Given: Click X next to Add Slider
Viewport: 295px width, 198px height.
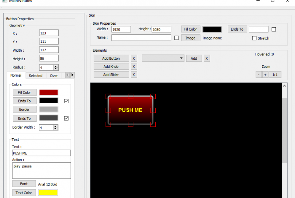Looking at the screenshot, I should coord(134,74).
